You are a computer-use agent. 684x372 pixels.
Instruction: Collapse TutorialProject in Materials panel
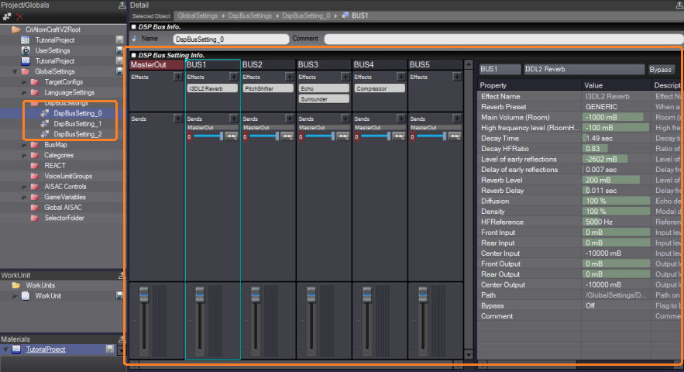(x=5, y=350)
